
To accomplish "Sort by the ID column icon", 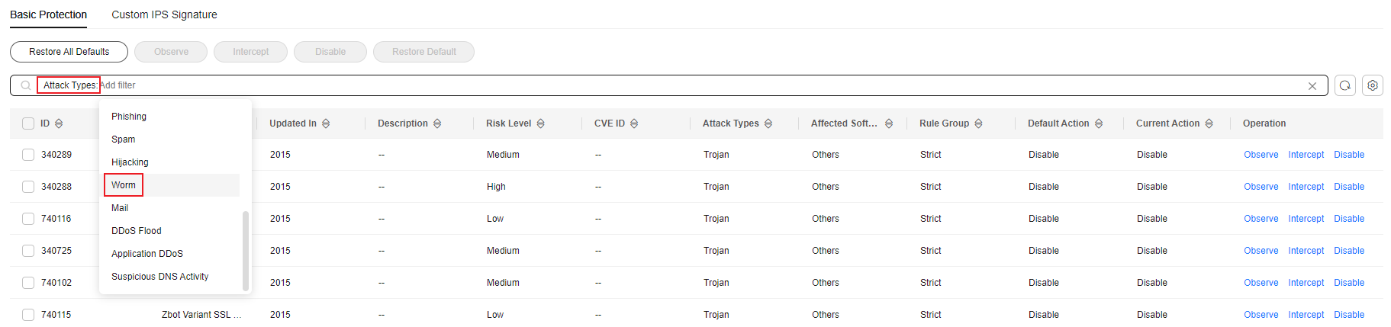I will tap(59, 123).
